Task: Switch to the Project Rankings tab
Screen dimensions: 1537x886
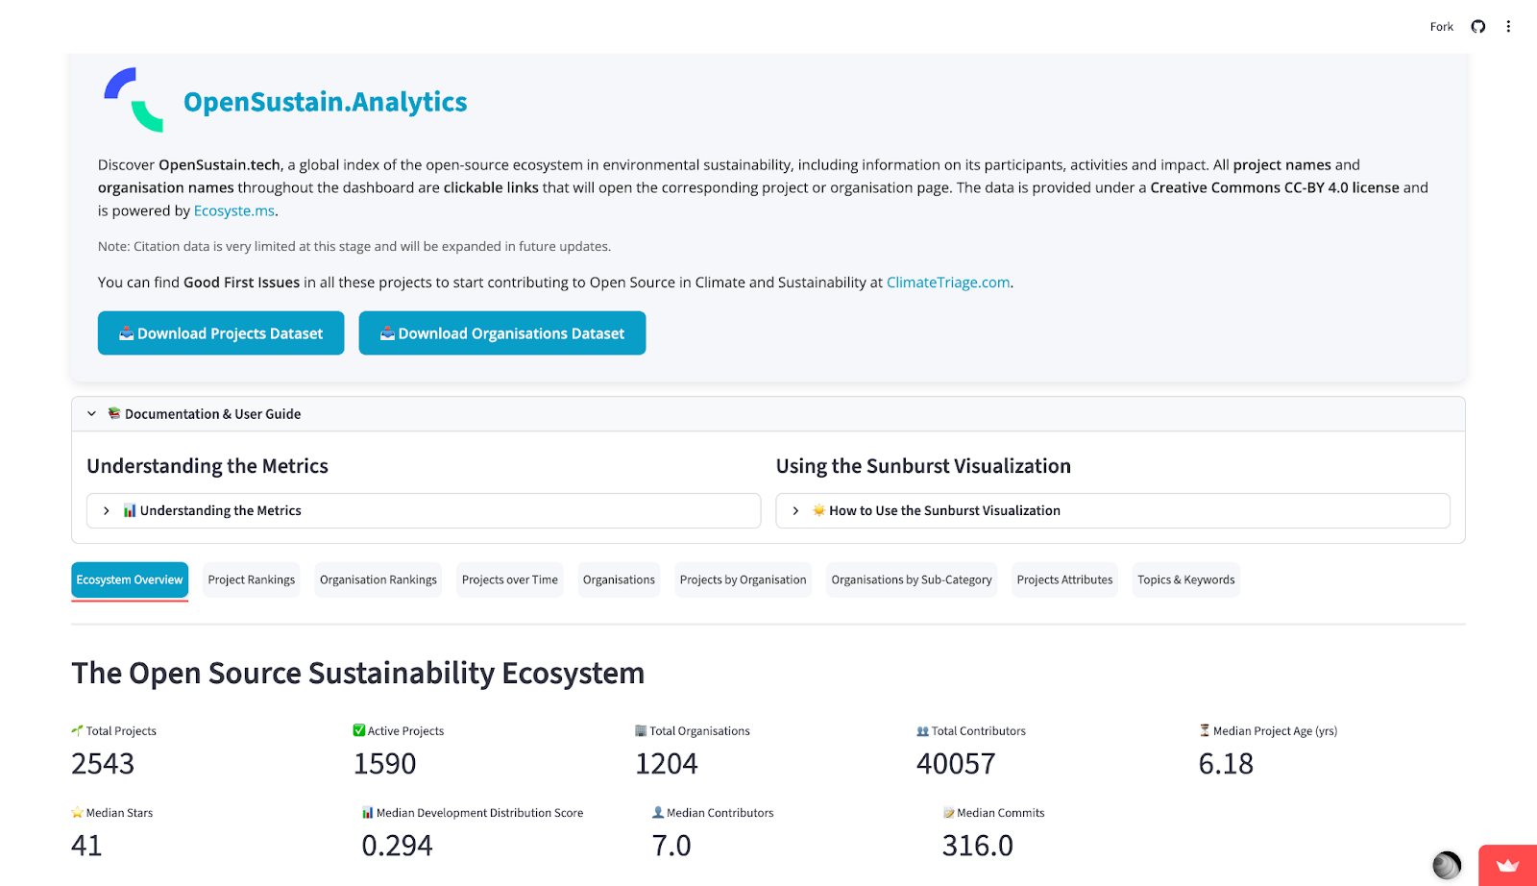Action: (252, 580)
